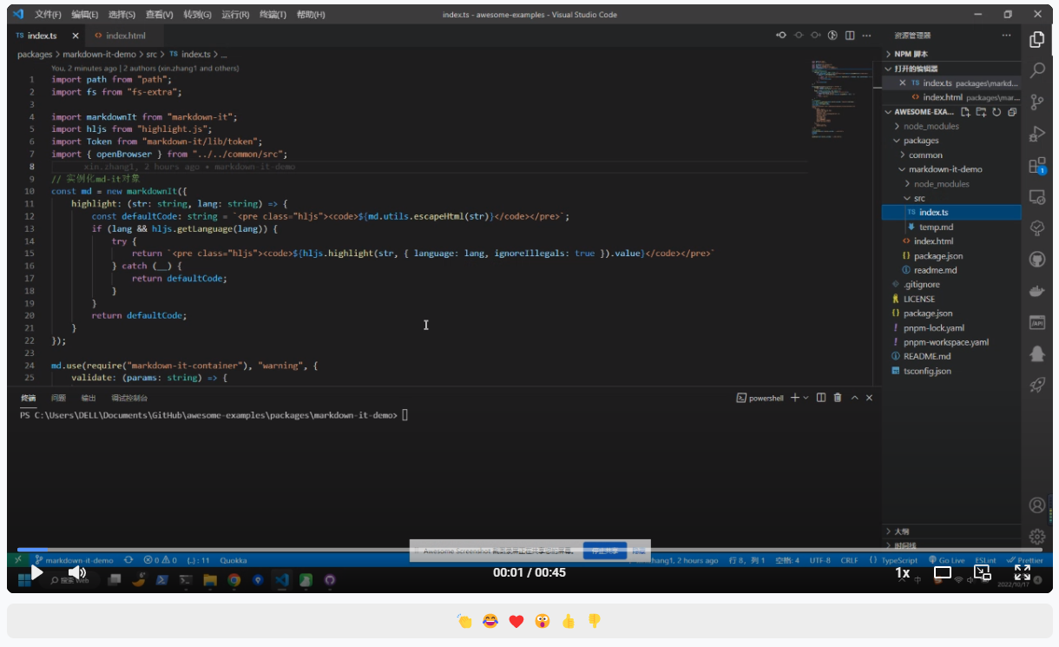Open the 编辑(E) menu
Screen dimensions: 1059x647
85,15
